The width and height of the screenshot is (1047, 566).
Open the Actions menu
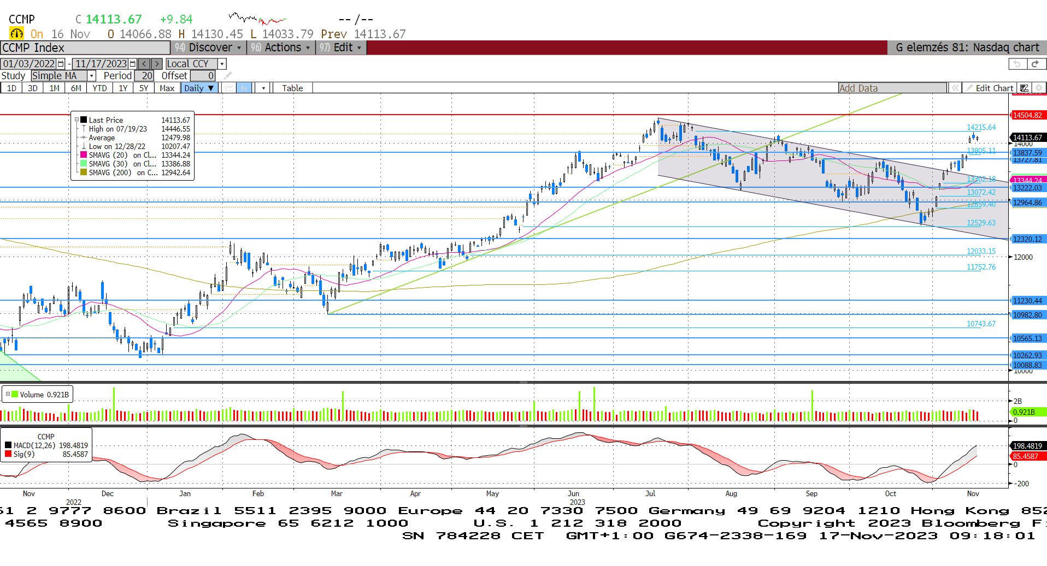pyautogui.click(x=281, y=47)
